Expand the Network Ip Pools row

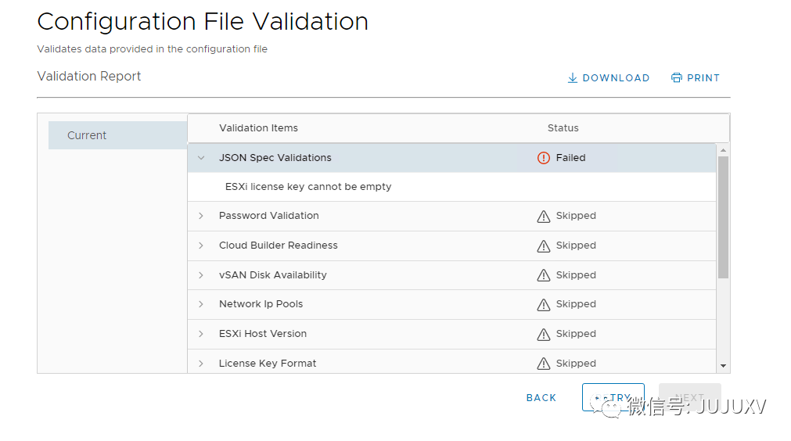coord(201,304)
